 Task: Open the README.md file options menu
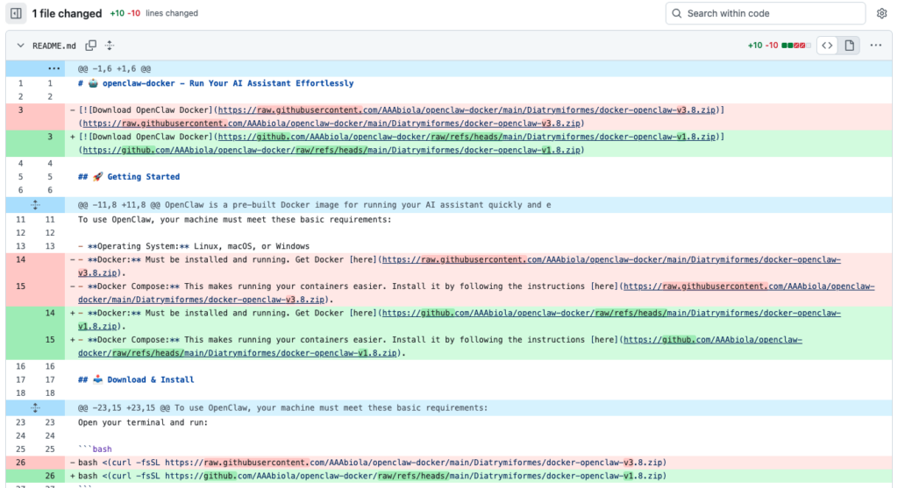click(x=875, y=46)
